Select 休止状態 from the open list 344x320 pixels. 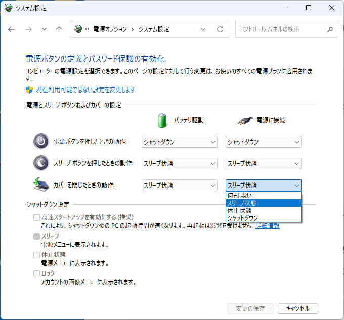pos(264,211)
